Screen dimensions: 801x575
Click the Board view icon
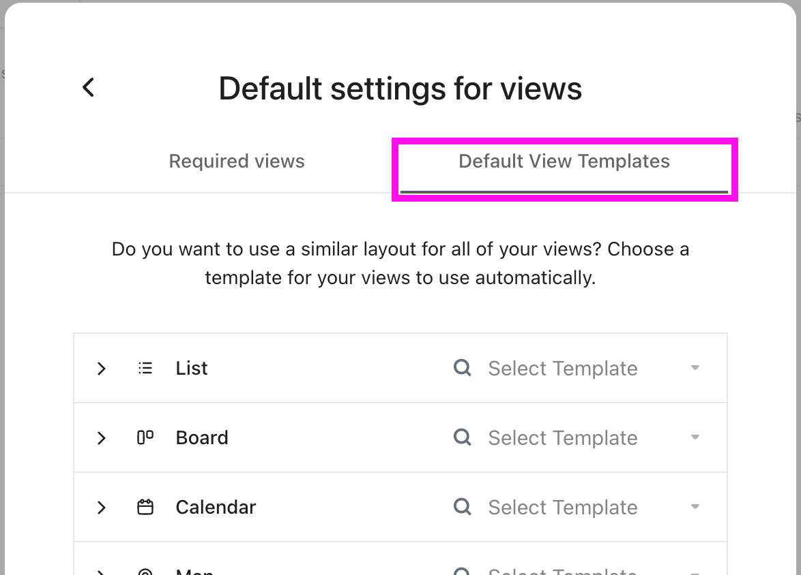pos(145,437)
